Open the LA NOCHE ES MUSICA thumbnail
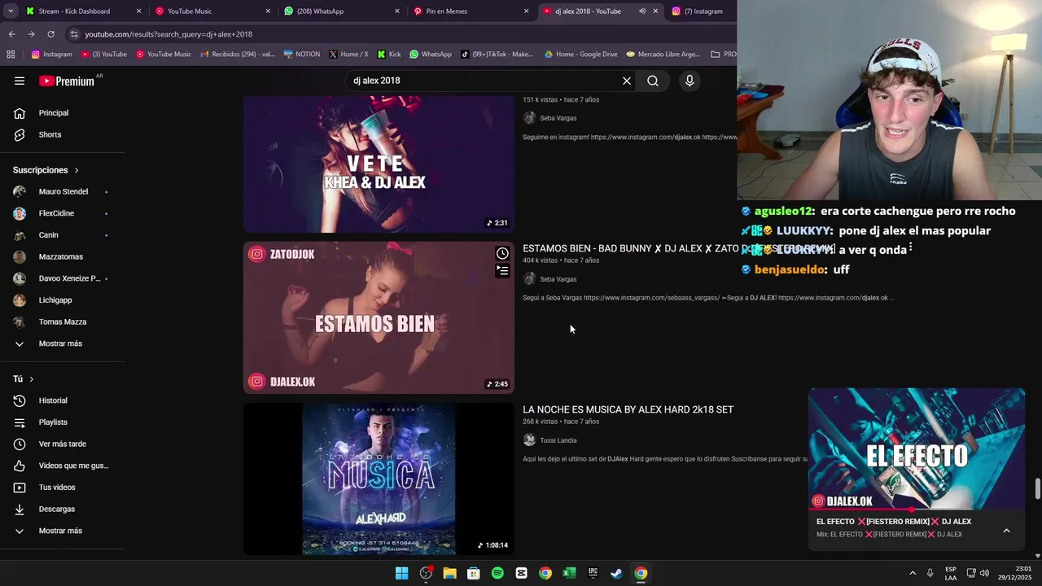This screenshot has height=586, width=1042. pos(379,479)
